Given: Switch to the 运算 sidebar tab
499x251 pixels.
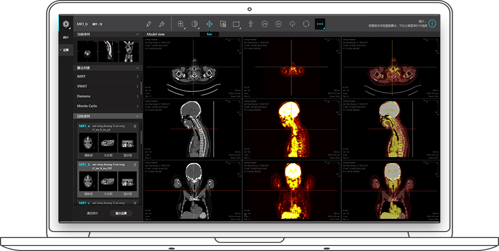Looking at the screenshot, I should pos(66,50).
